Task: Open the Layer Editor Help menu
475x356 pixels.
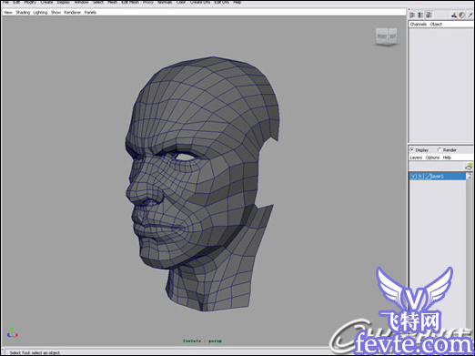Action: pyautogui.click(x=447, y=158)
